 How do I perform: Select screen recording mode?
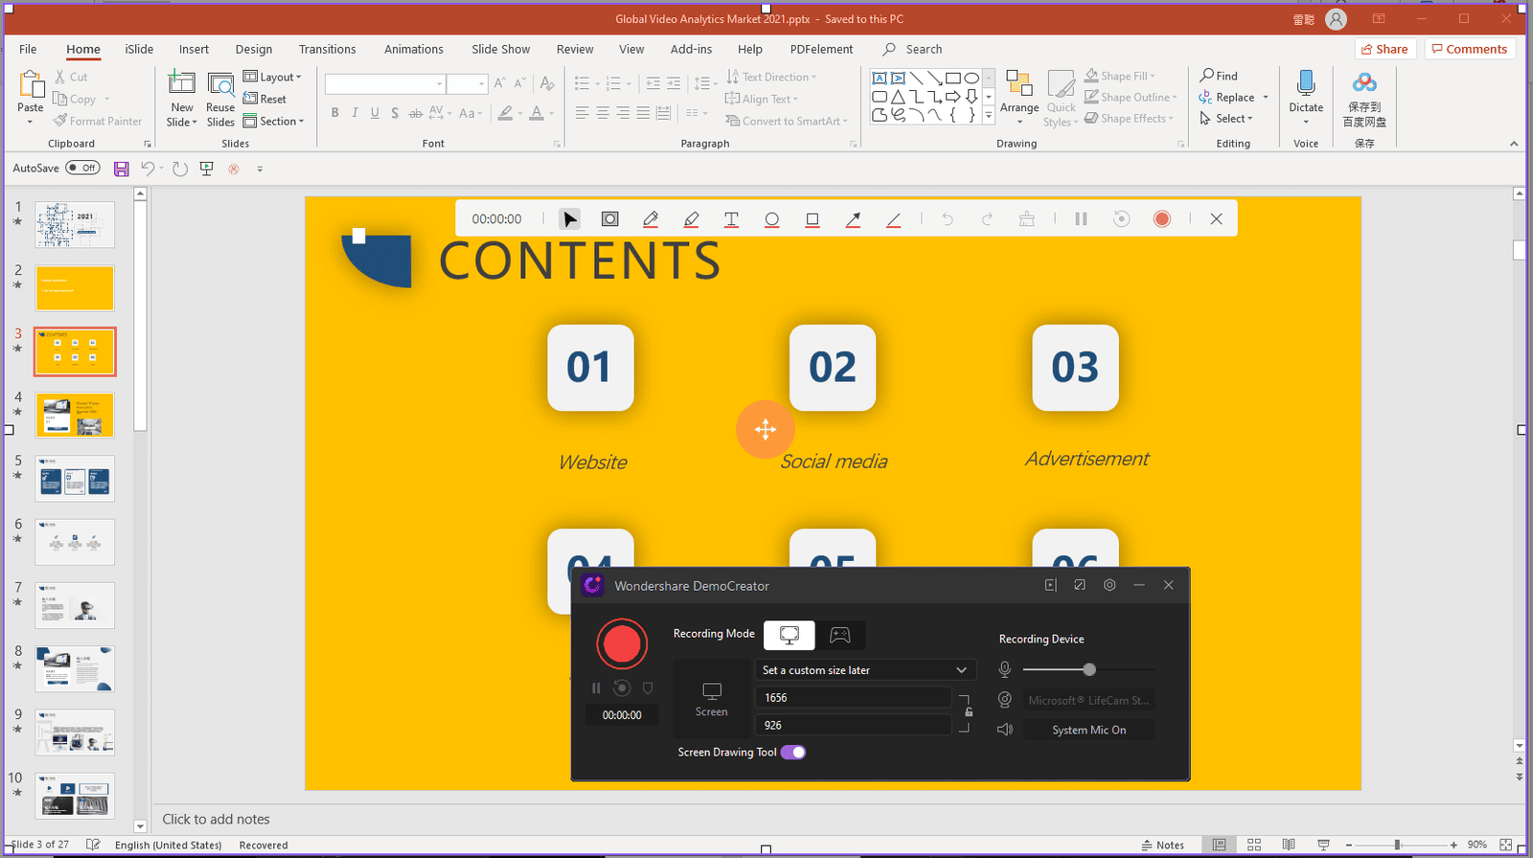789,635
